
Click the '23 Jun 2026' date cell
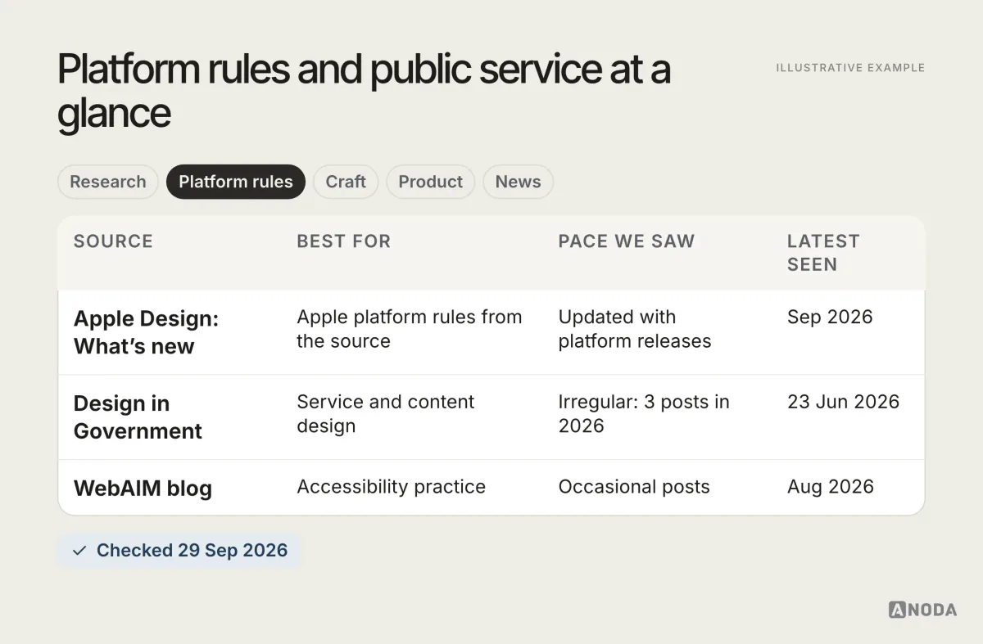point(843,402)
